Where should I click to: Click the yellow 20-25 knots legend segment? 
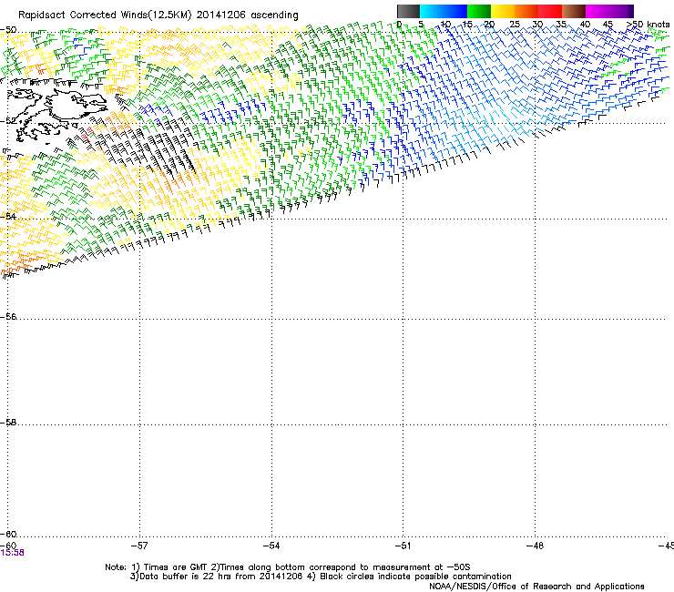coord(503,11)
